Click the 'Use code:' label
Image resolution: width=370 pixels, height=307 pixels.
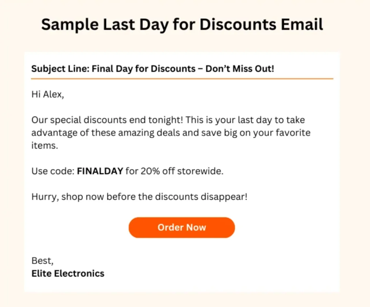[53, 171]
